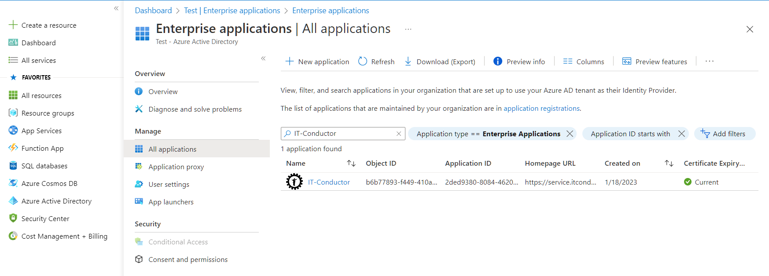Screen dimensions: 769x276
Task: Sort the list by Name column
Action: [351, 163]
